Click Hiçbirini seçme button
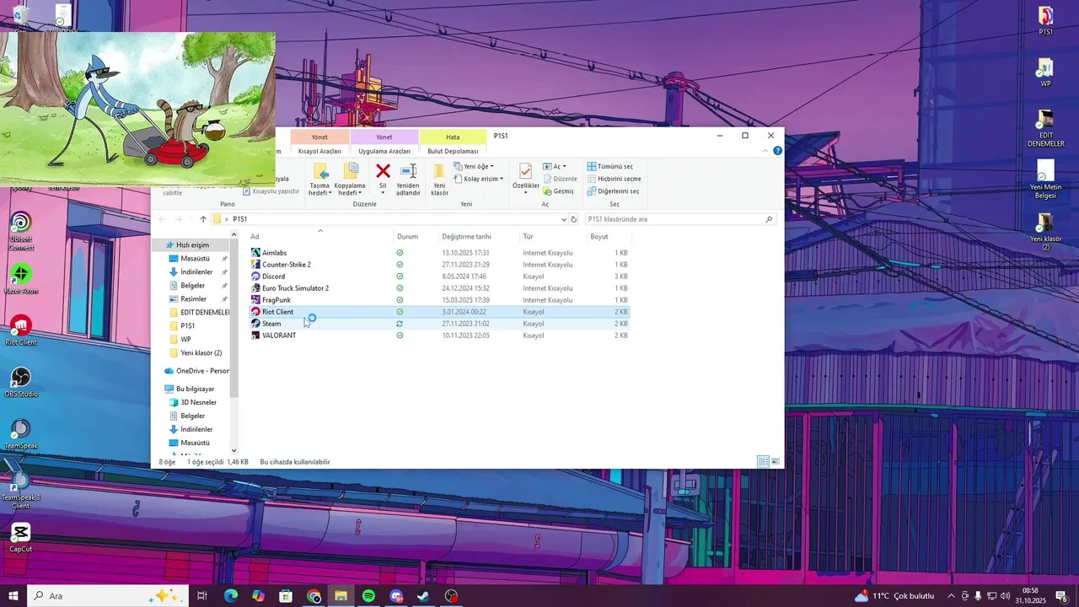The width and height of the screenshot is (1079, 607). click(x=614, y=179)
